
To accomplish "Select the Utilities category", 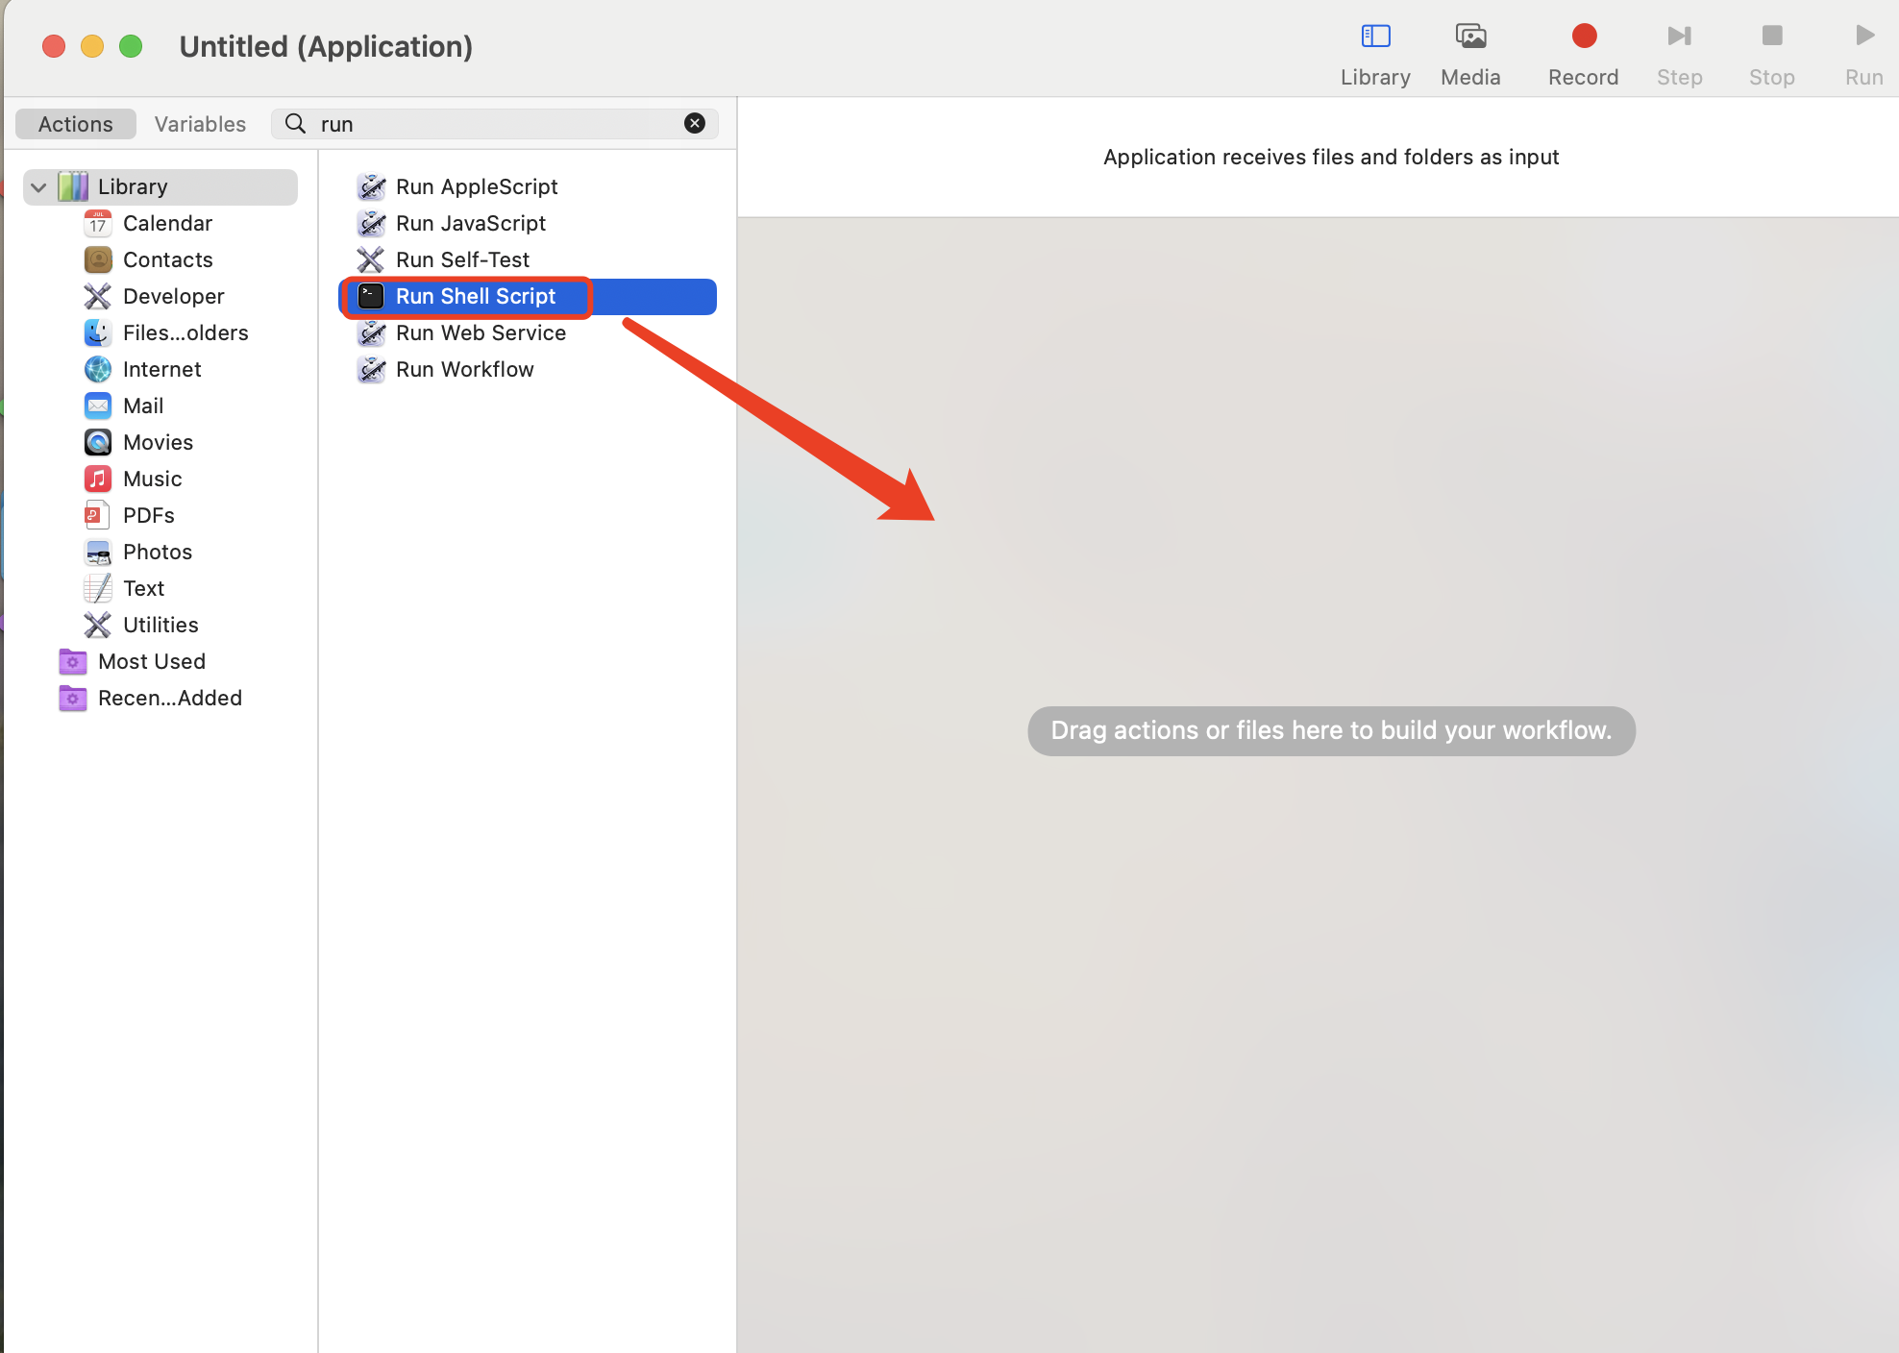I will [x=160, y=625].
